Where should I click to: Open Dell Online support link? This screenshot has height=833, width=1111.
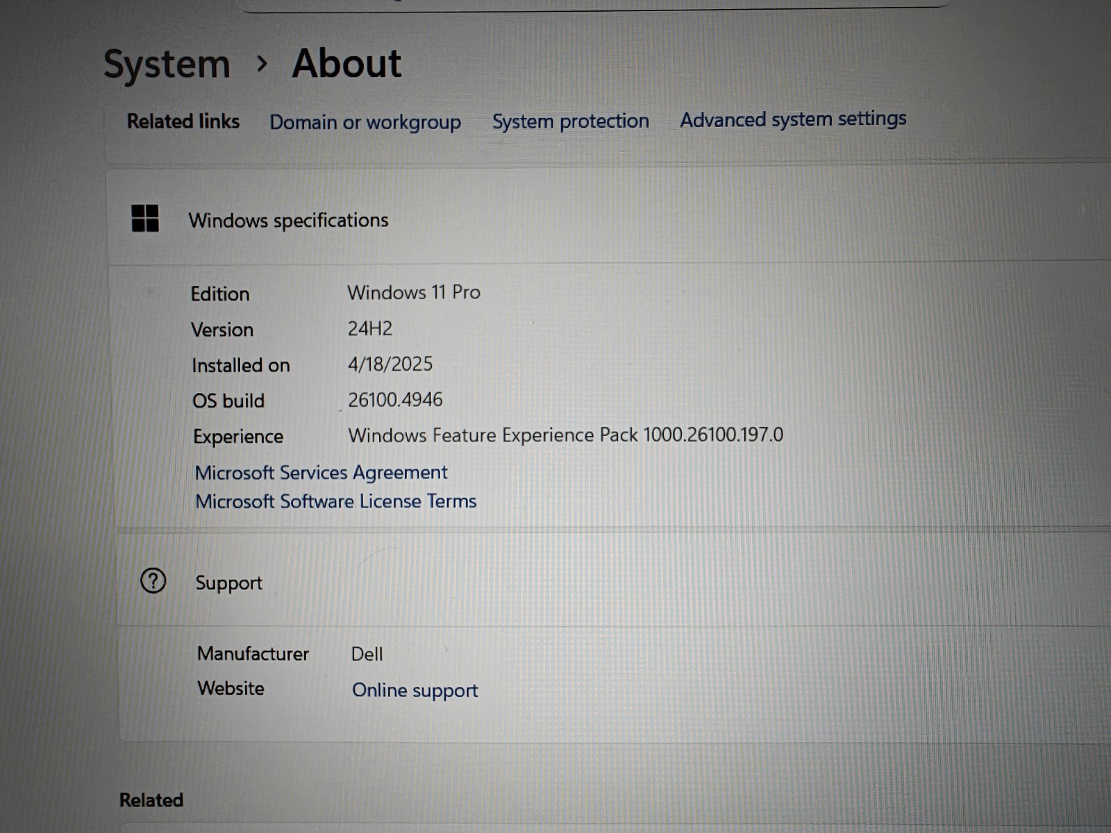click(x=415, y=690)
